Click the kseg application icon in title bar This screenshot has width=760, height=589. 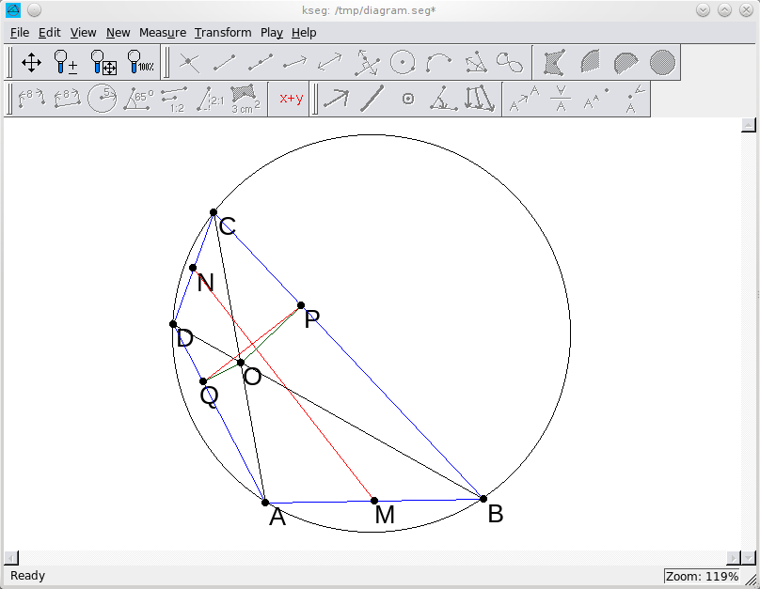pos(13,9)
